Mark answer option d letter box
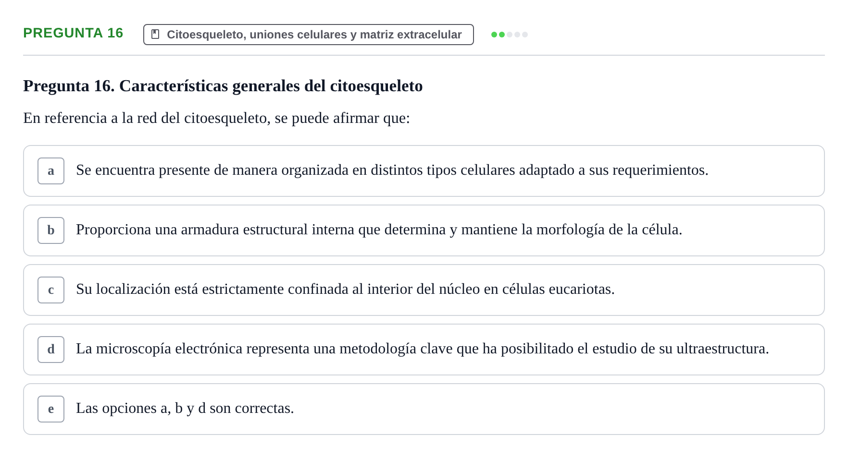The image size is (848, 459). click(x=51, y=350)
